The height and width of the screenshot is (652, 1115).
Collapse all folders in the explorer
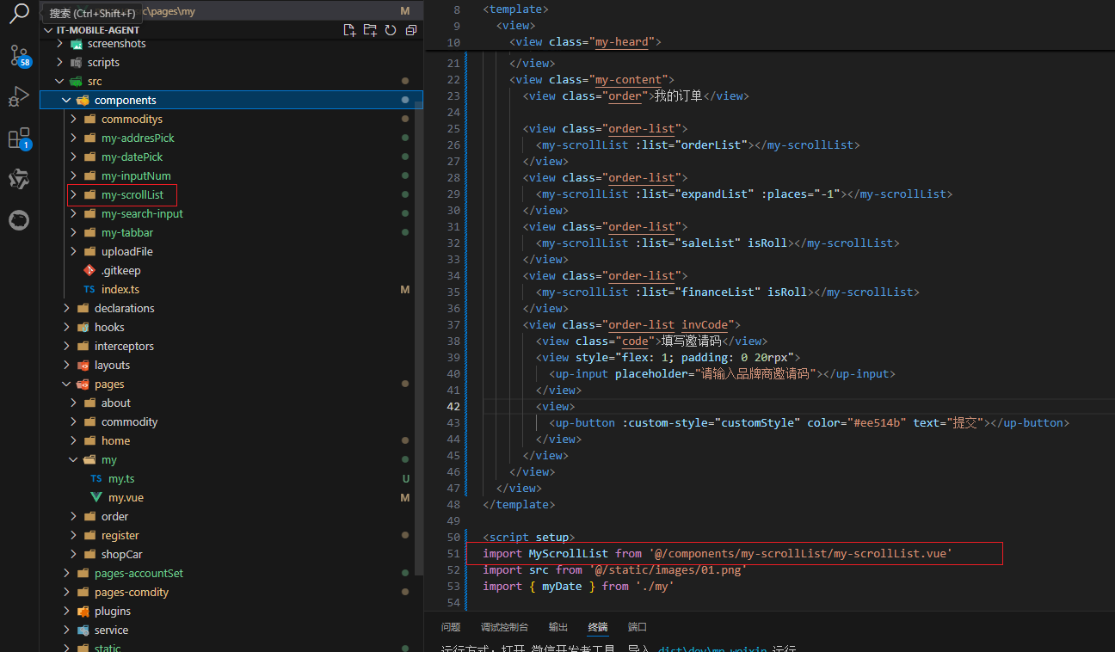tap(411, 30)
